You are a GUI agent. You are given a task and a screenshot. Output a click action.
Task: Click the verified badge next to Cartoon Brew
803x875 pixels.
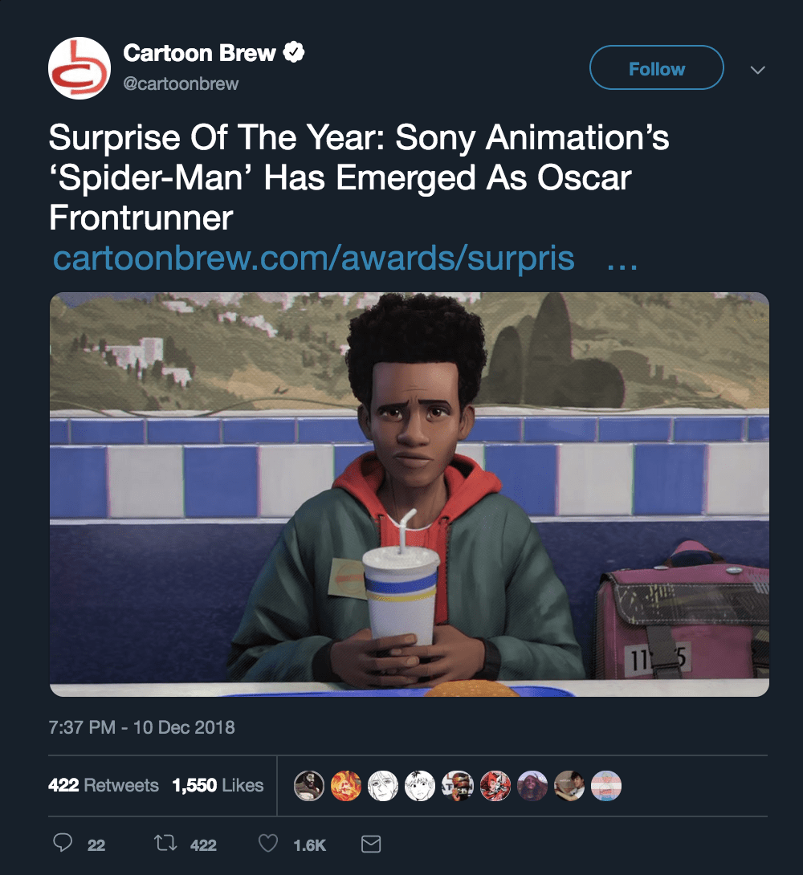(x=294, y=54)
